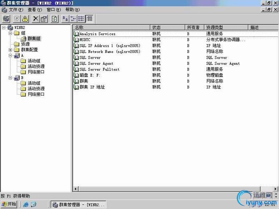The image size is (279, 209).
Task: Select 资源 in the tree
Action: [25, 44]
